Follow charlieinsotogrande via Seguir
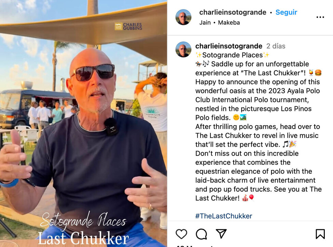The height and width of the screenshot is (247, 333). (x=286, y=12)
